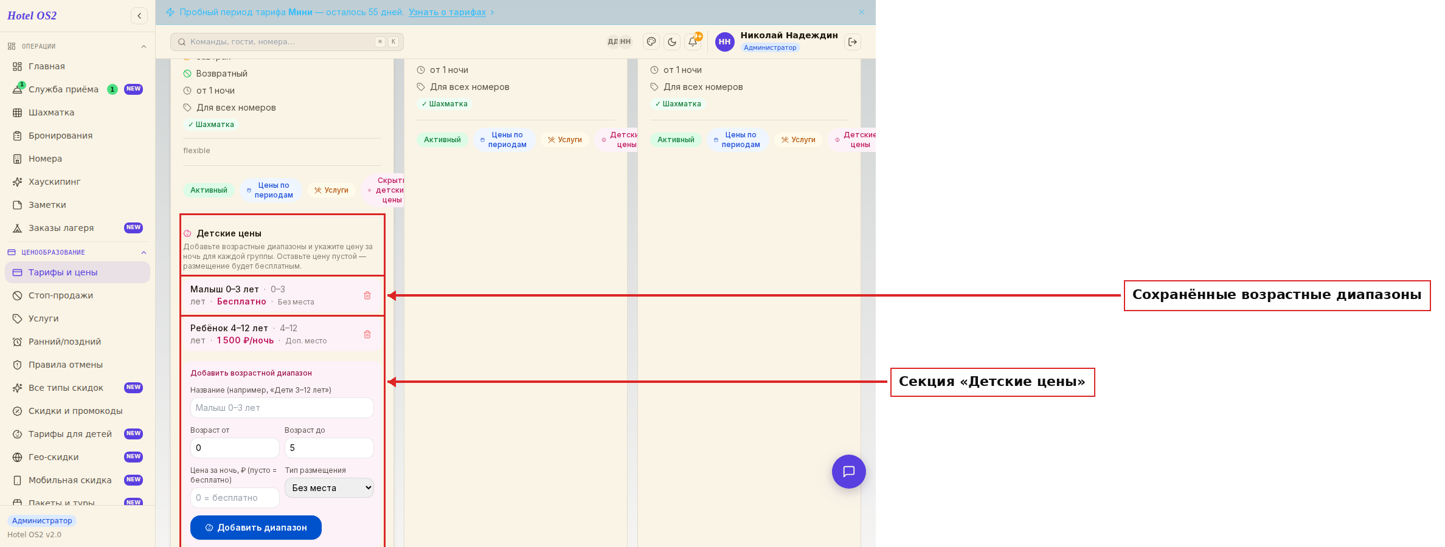Click the Гео-скидки globe icon

click(x=18, y=457)
